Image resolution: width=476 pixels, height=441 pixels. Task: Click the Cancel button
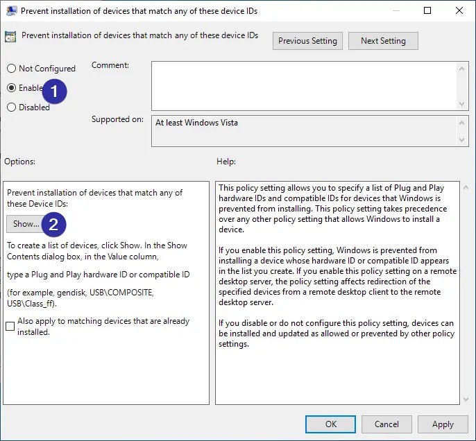[386, 424]
